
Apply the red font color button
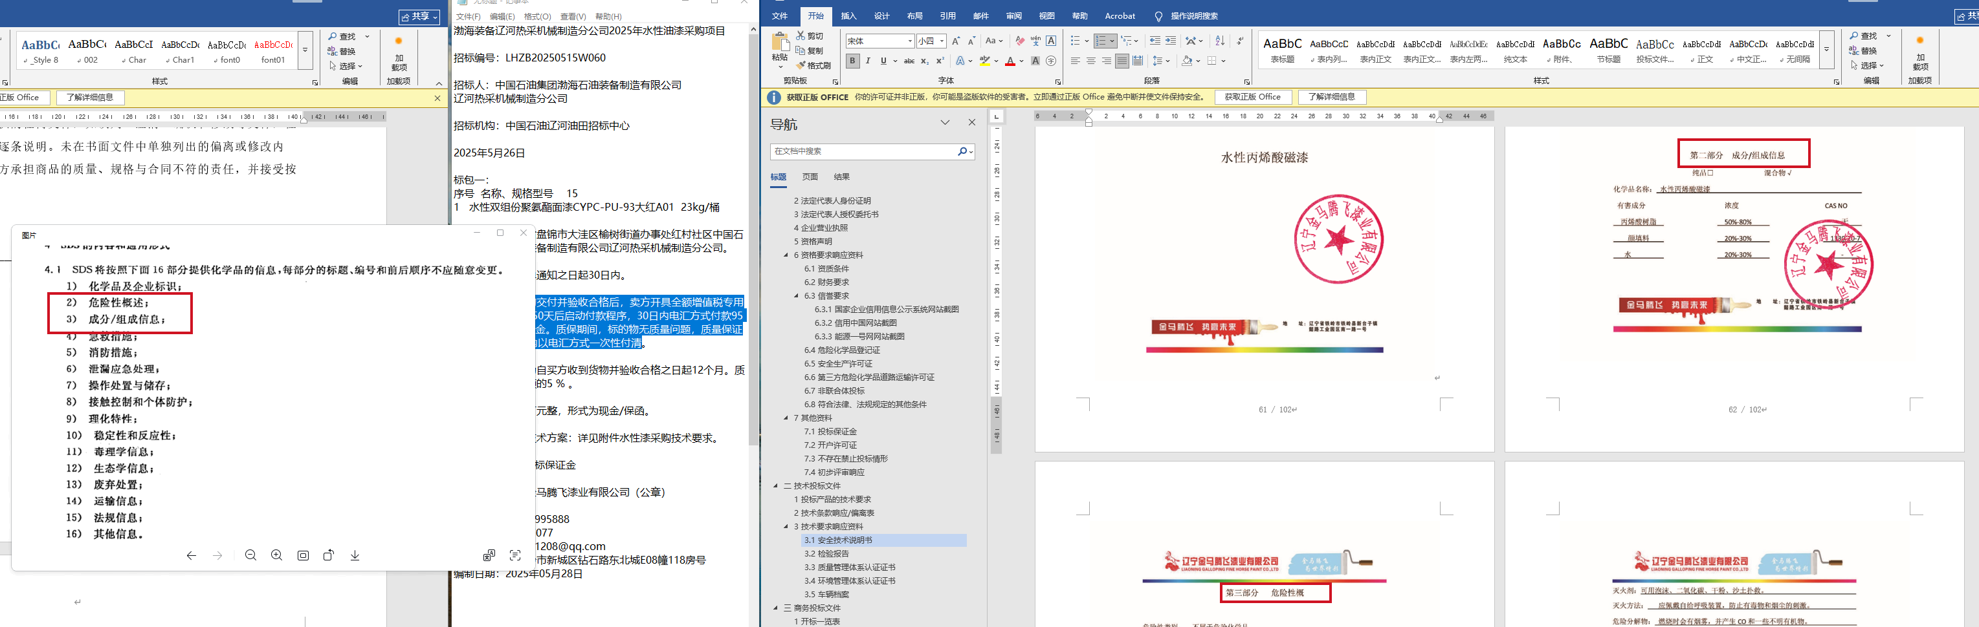[1010, 61]
